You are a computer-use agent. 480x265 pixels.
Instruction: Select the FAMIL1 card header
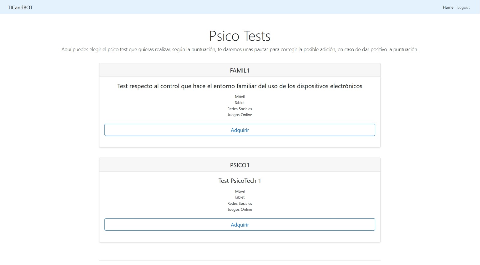(240, 70)
